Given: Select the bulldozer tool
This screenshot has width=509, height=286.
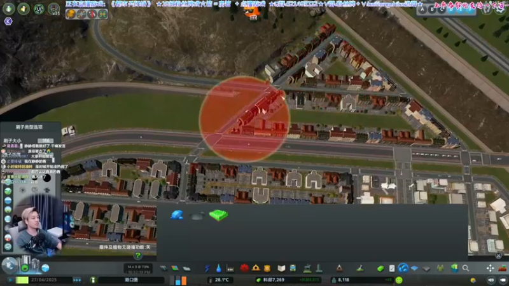Looking at the screenshot, I should (502, 268).
